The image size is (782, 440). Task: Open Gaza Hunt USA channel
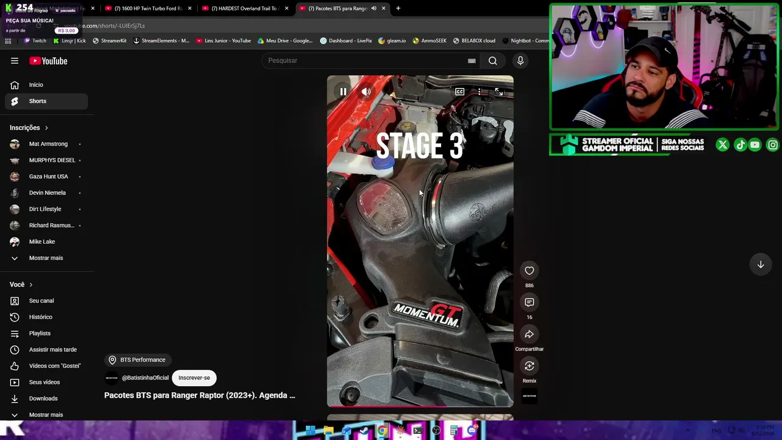point(46,177)
